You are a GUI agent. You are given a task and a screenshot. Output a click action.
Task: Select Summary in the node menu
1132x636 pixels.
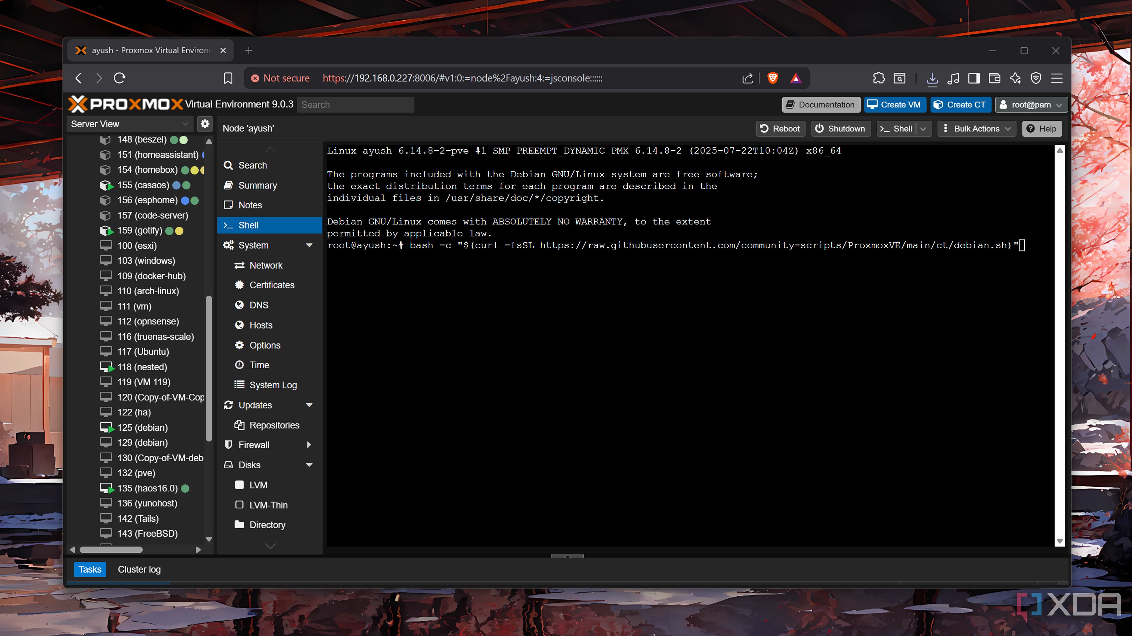270,185
